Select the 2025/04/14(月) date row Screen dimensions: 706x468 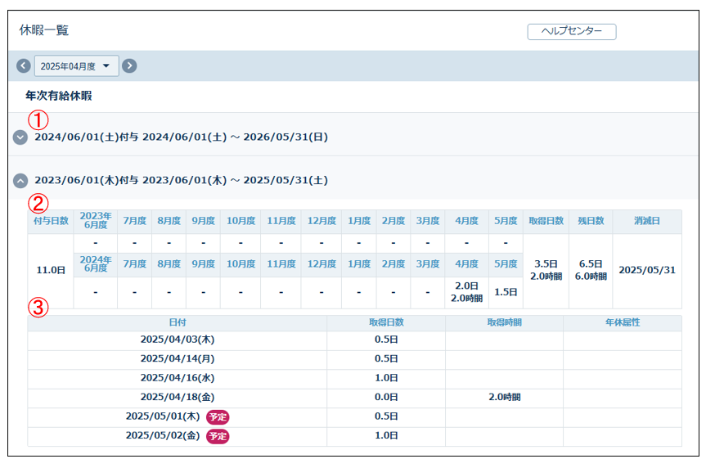click(x=177, y=359)
